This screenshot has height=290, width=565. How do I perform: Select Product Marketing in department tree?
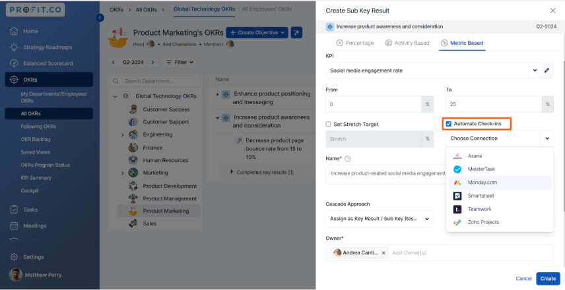[159, 211]
